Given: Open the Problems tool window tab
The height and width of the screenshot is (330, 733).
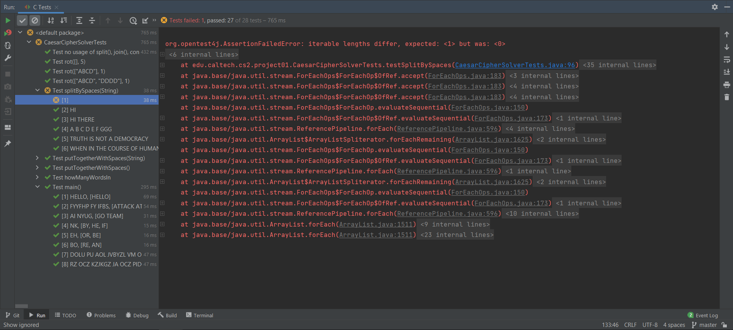Looking at the screenshot, I should 101,315.
